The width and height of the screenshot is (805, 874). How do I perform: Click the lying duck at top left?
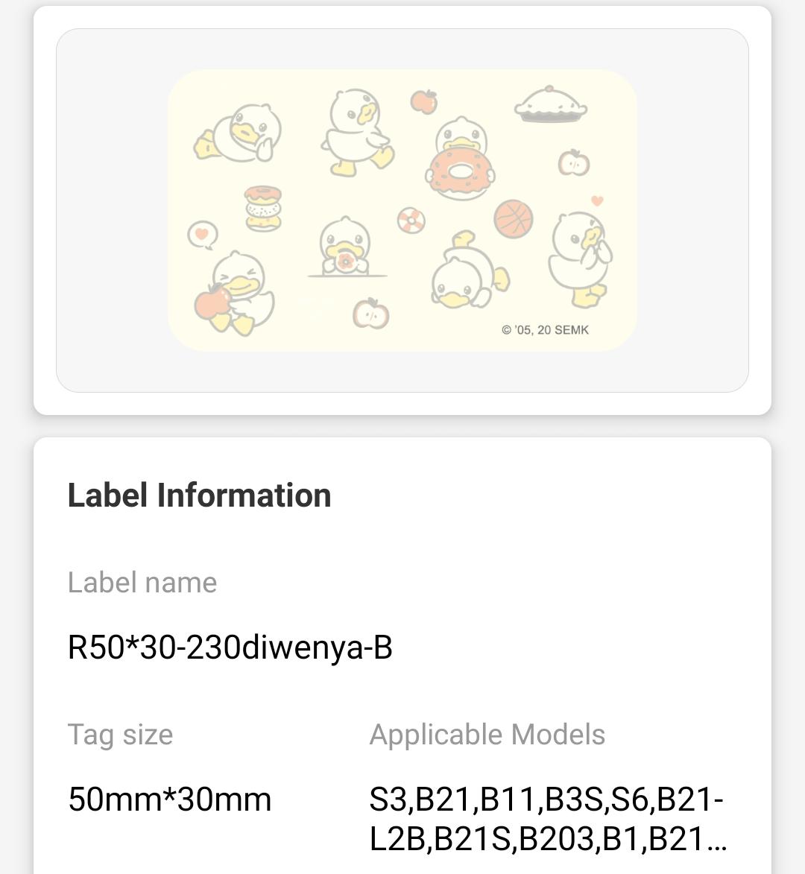pyautogui.click(x=240, y=134)
